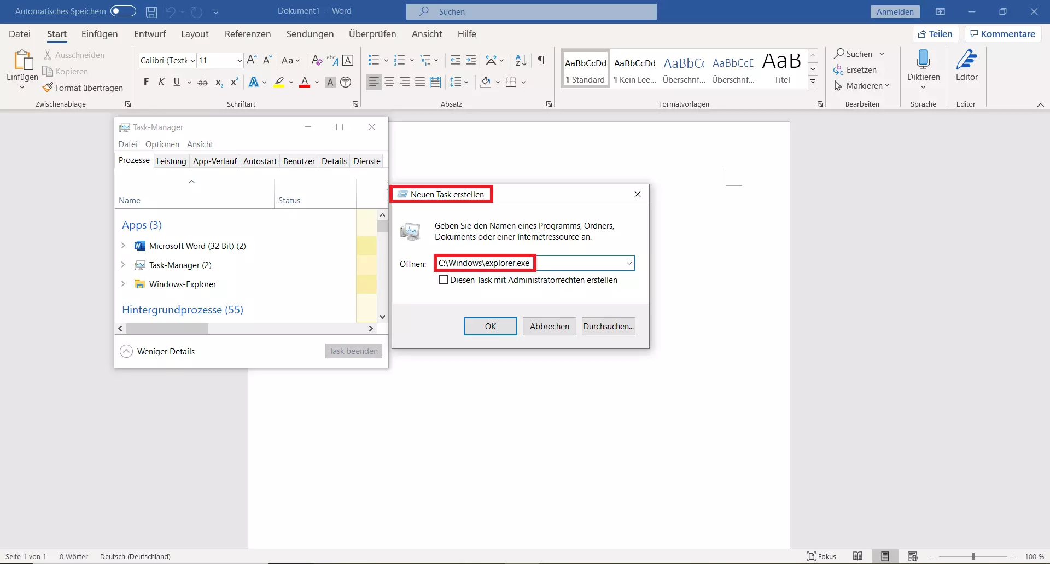Collapse the ribbon with the chevron
Image resolution: width=1050 pixels, height=564 pixels.
pyautogui.click(x=1040, y=104)
